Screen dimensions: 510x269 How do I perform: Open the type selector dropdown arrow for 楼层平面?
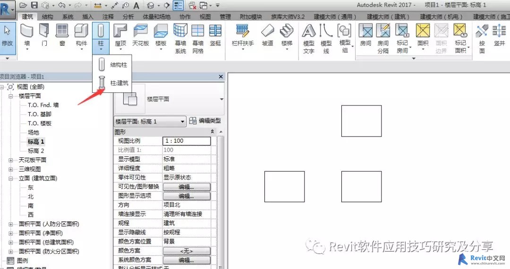pos(221,99)
